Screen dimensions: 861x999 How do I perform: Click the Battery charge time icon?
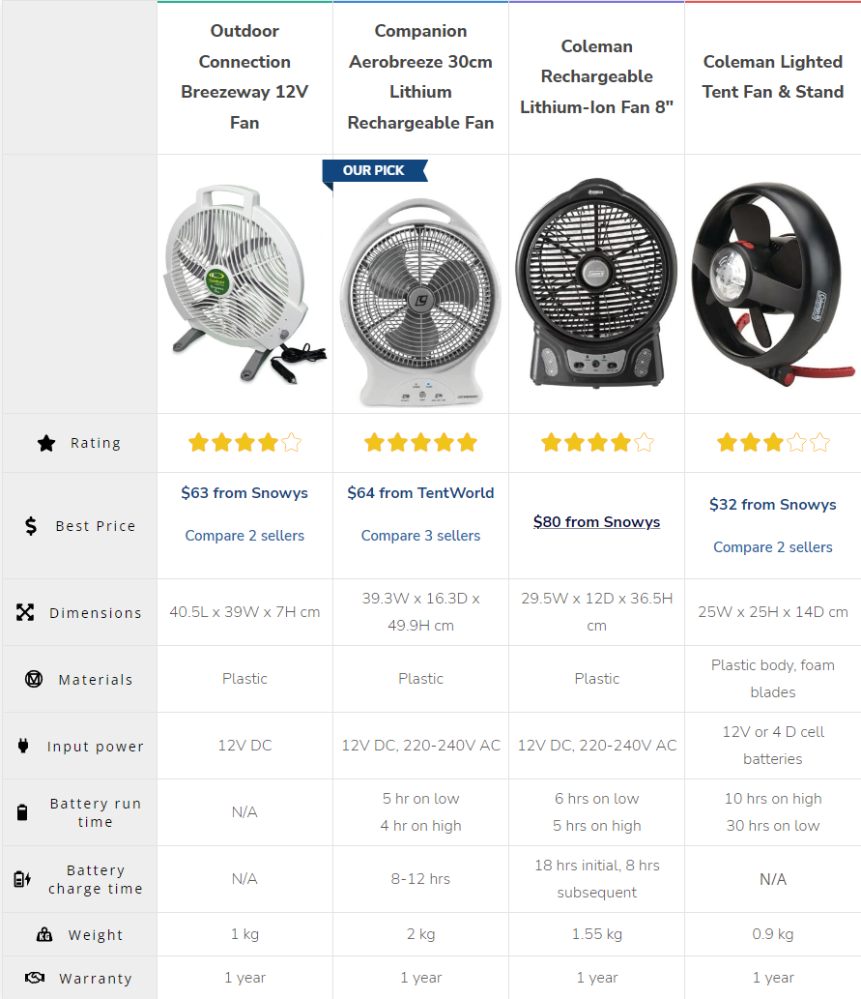22,879
